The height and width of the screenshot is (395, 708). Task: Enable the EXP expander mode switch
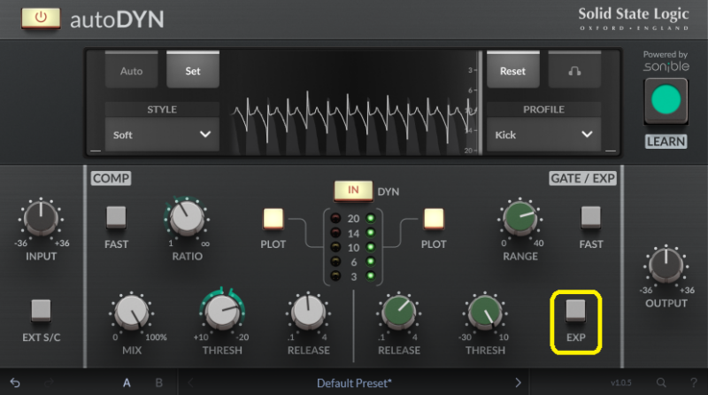[576, 309]
